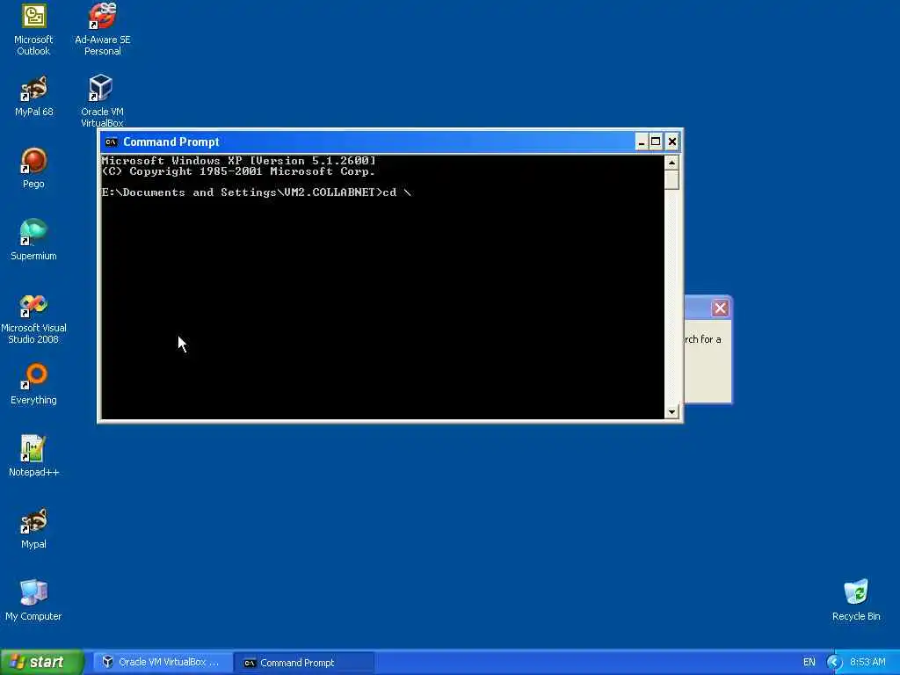
Task: Click the 8:53 AM clock
Action: point(867,662)
